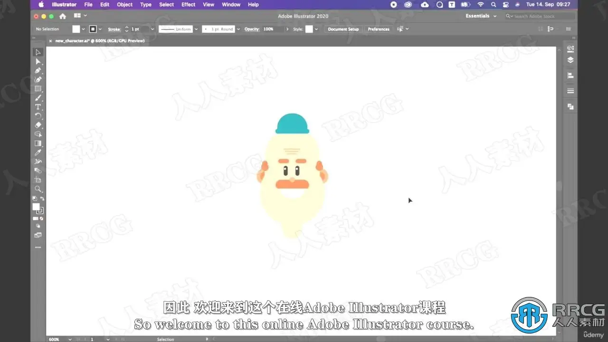The height and width of the screenshot is (342, 608).
Task: Click the Preferences button
Action: [x=379, y=29]
